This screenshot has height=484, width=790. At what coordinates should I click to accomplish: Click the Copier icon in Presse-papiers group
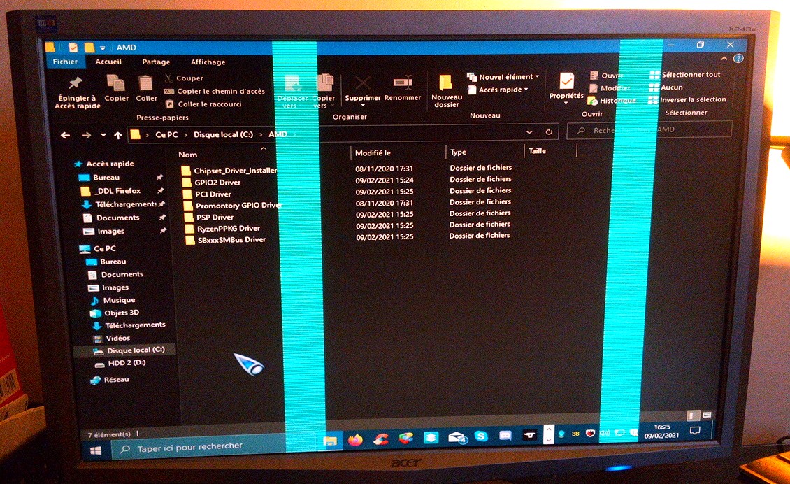point(116,83)
